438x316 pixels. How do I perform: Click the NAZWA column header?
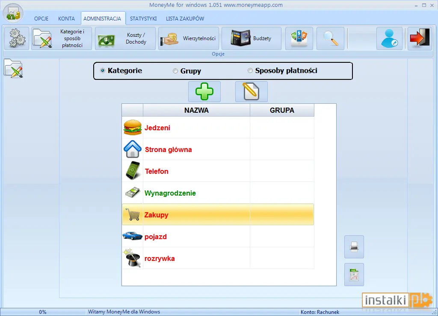point(196,110)
